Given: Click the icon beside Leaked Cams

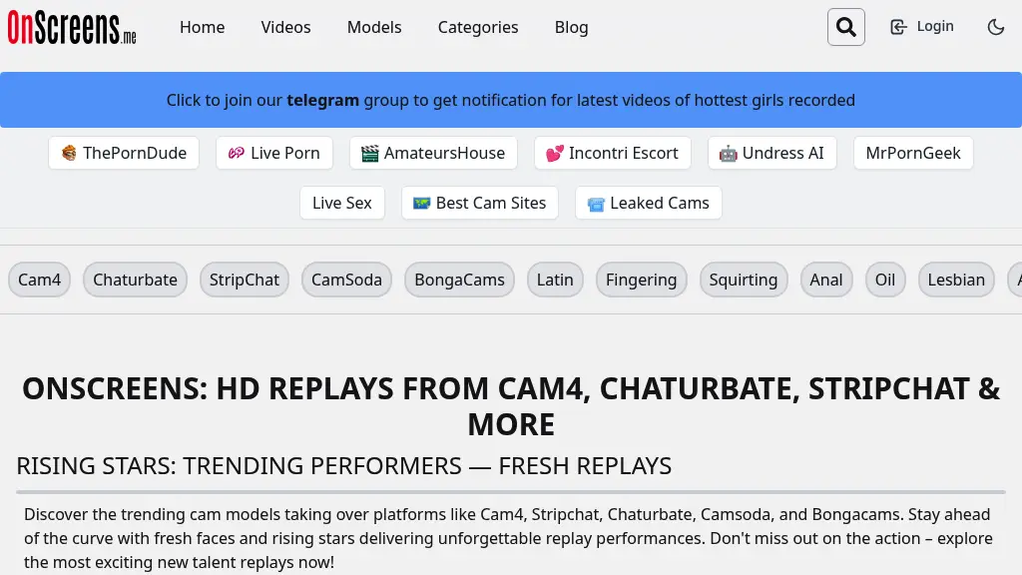Looking at the screenshot, I should point(596,204).
